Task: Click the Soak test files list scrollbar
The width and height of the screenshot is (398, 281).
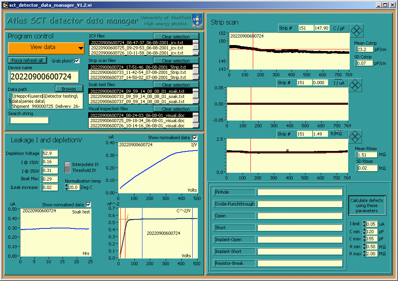Action: (x=196, y=96)
